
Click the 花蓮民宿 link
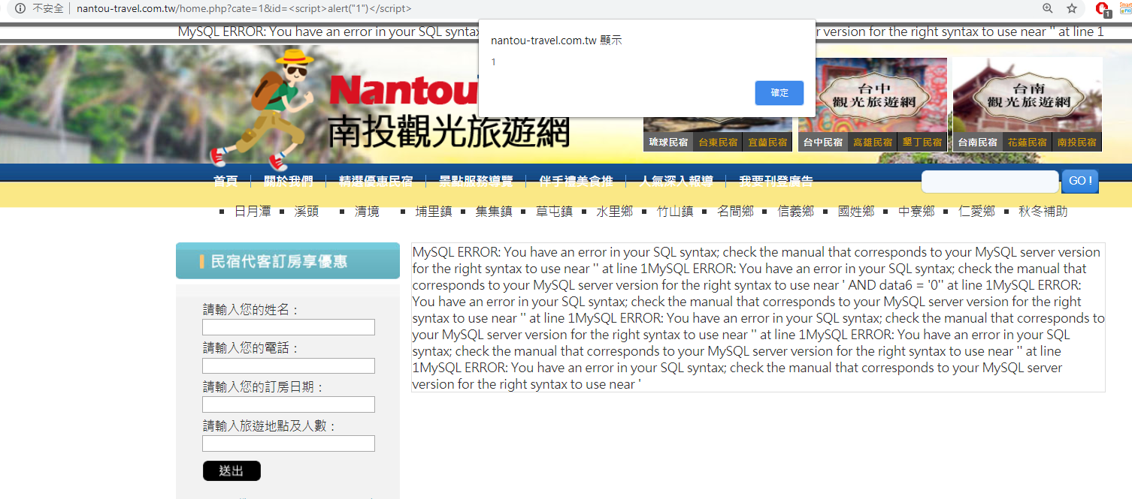(x=1028, y=142)
